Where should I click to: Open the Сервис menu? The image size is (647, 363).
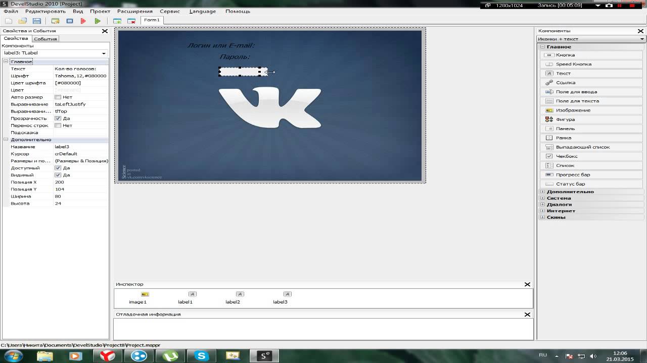170,11
